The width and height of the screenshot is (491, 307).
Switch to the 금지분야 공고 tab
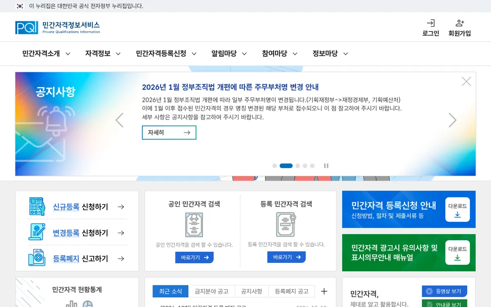212,291
